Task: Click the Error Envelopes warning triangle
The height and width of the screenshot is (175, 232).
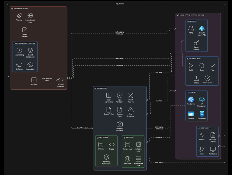Action: point(130,110)
